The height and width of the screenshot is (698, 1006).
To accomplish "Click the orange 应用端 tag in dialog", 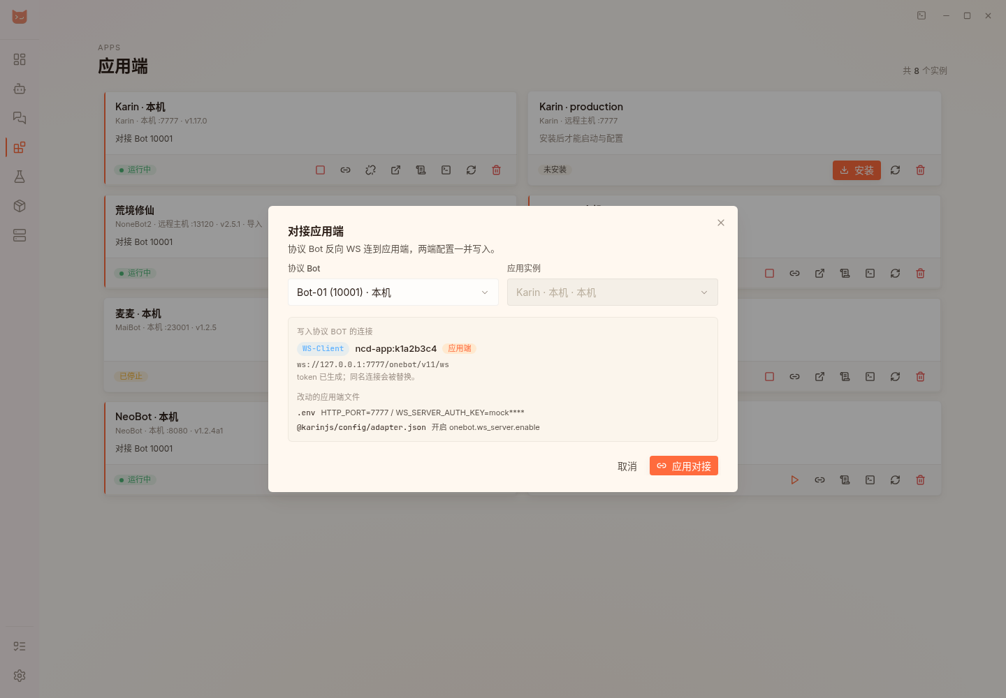I will pyautogui.click(x=460, y=348).
